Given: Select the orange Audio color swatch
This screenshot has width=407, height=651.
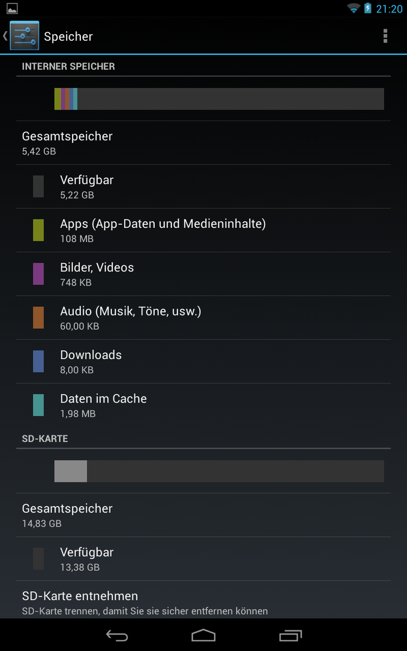Looking at the screenshot, I should pyautogui.click(x=38, y=317).
